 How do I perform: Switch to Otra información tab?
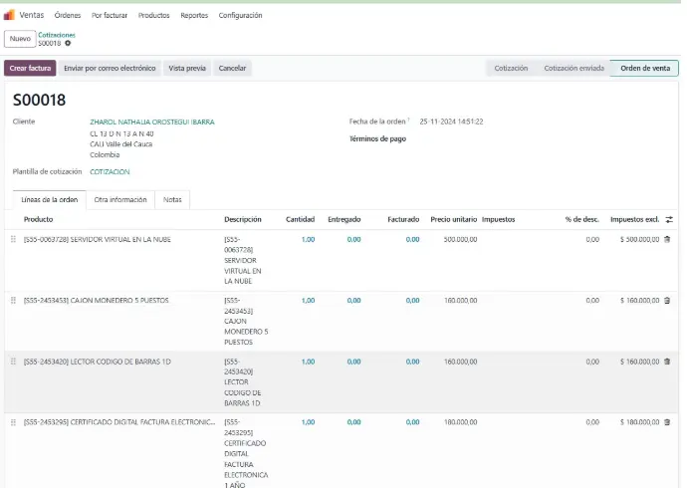120,200
